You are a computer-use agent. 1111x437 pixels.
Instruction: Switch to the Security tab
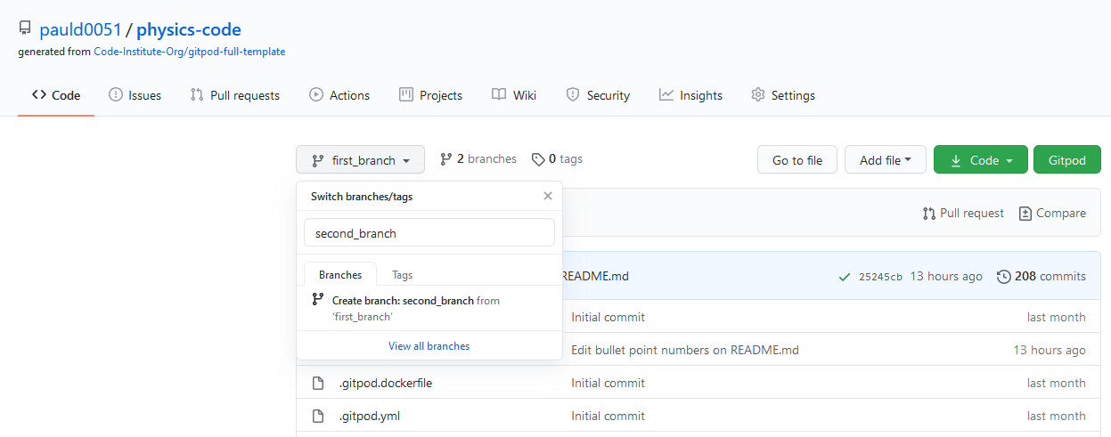click(x=598, y=95)
